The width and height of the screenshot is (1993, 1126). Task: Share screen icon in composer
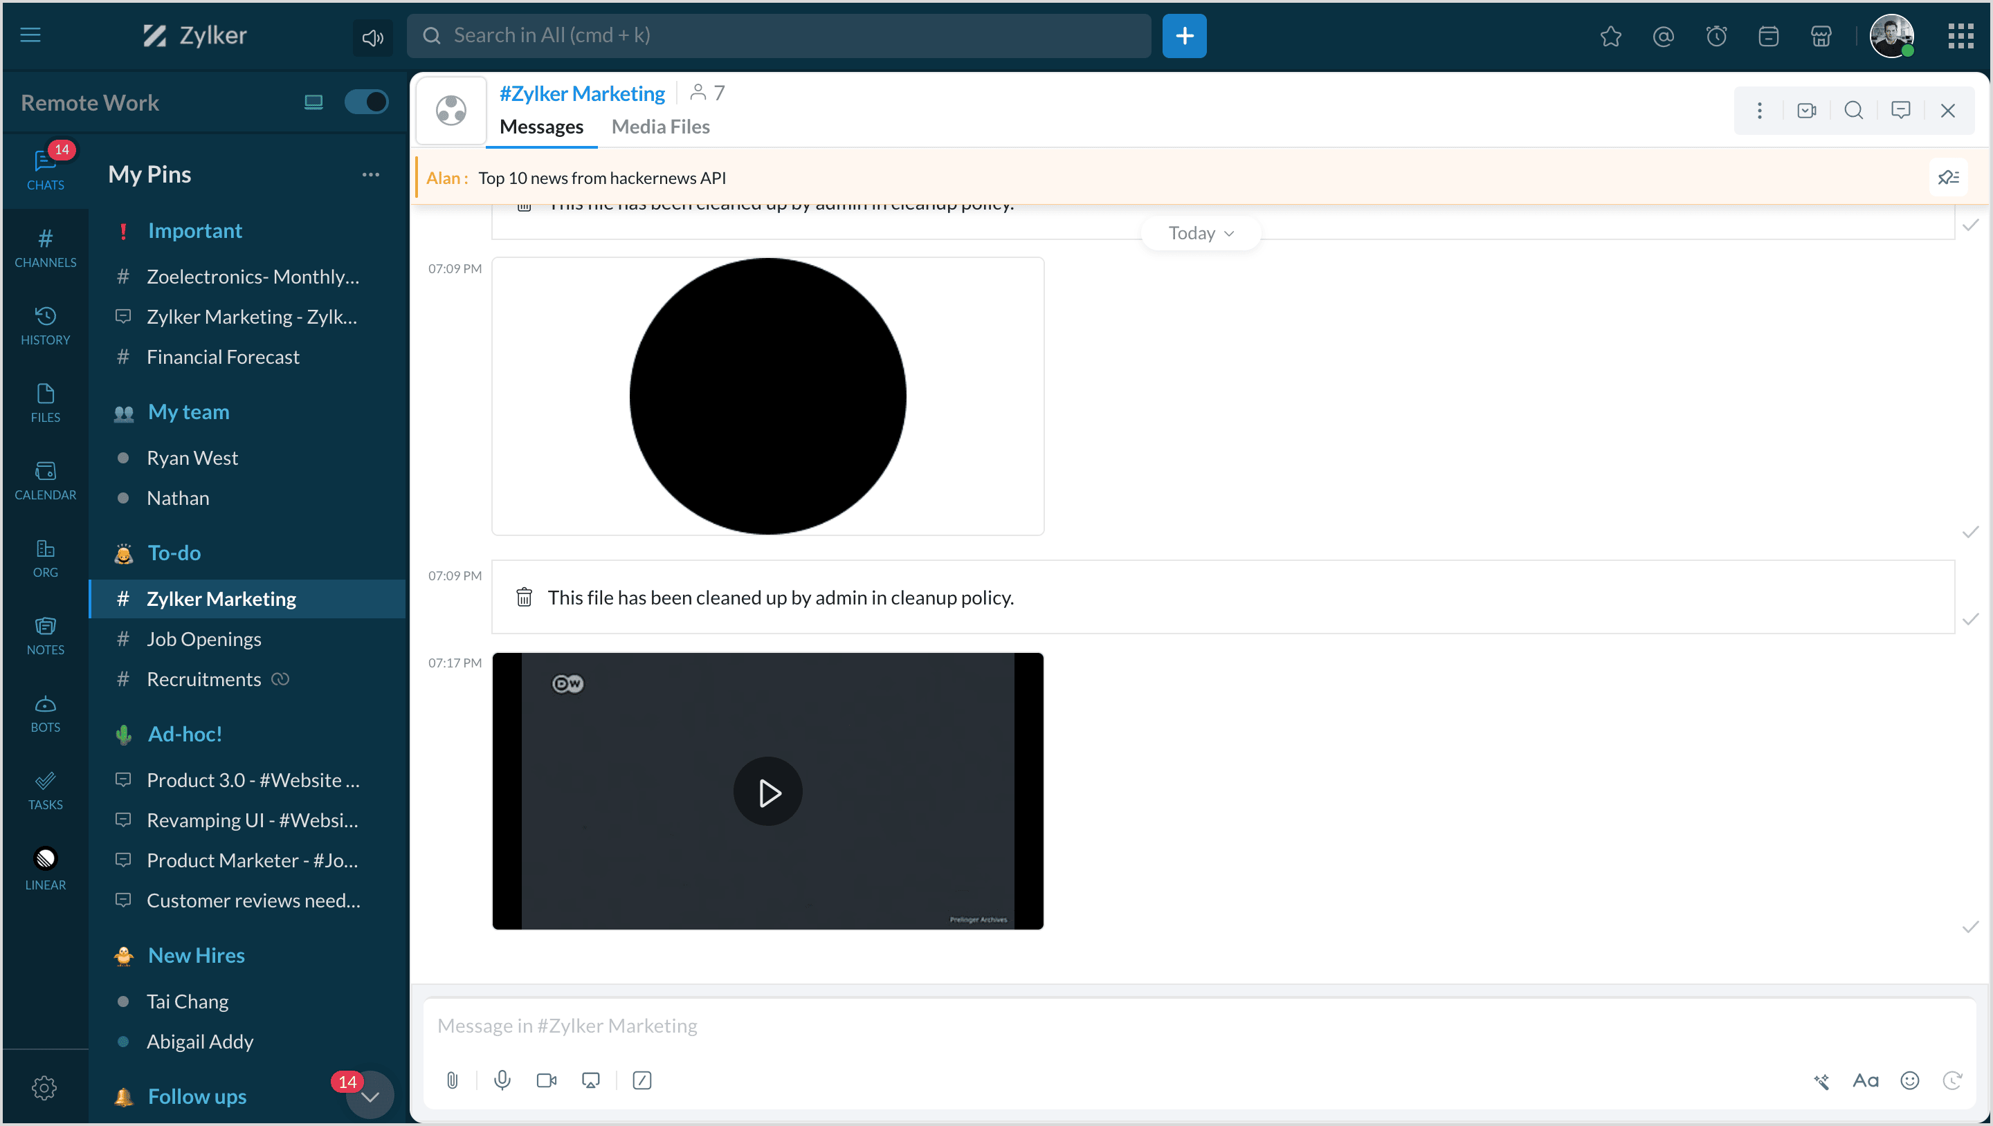pyautogui.click(x=590, y=1080)
